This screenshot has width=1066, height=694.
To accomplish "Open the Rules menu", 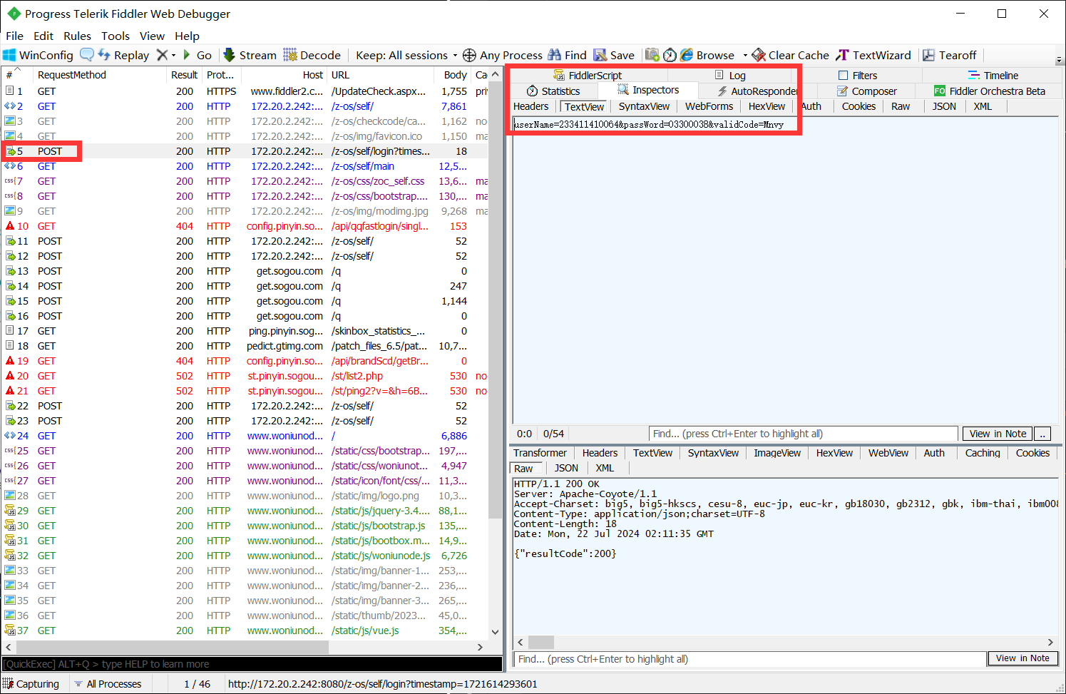I will [77, 36].
